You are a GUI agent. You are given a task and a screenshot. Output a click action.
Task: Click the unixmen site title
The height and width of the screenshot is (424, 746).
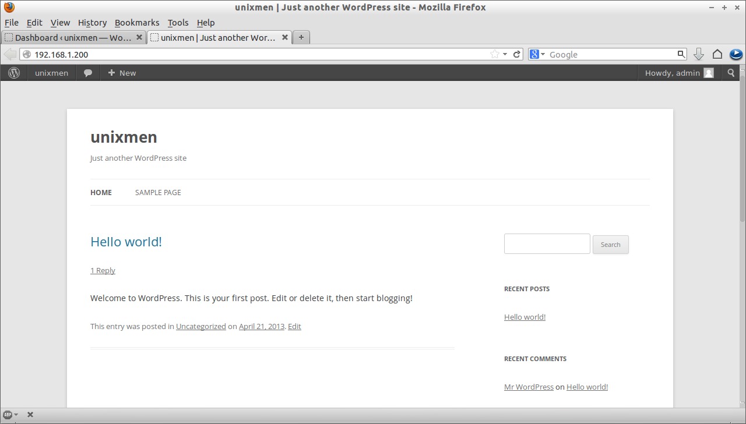tap(124, 137)
